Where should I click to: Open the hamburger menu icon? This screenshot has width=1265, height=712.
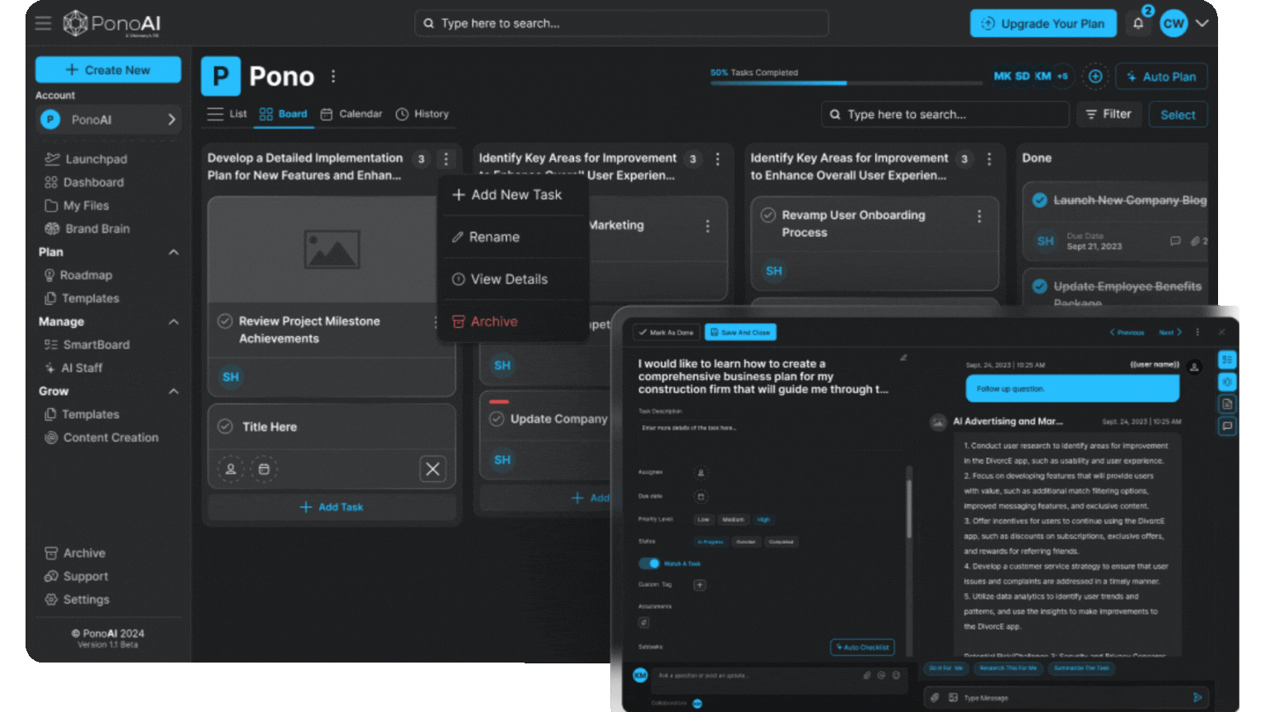point(43,23)
